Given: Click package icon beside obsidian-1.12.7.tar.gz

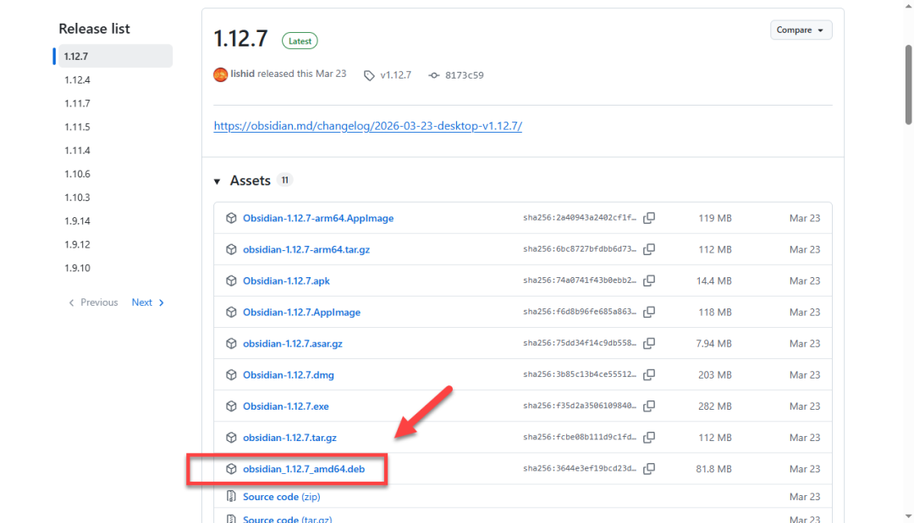Looking at the screenshot, I should (x=231, y=438).
